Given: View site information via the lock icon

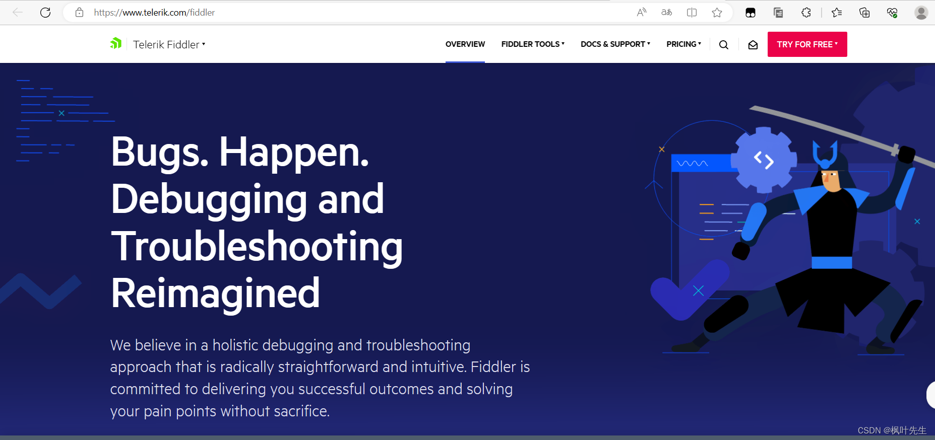Looking at the screenshot, I should [79, 13].
